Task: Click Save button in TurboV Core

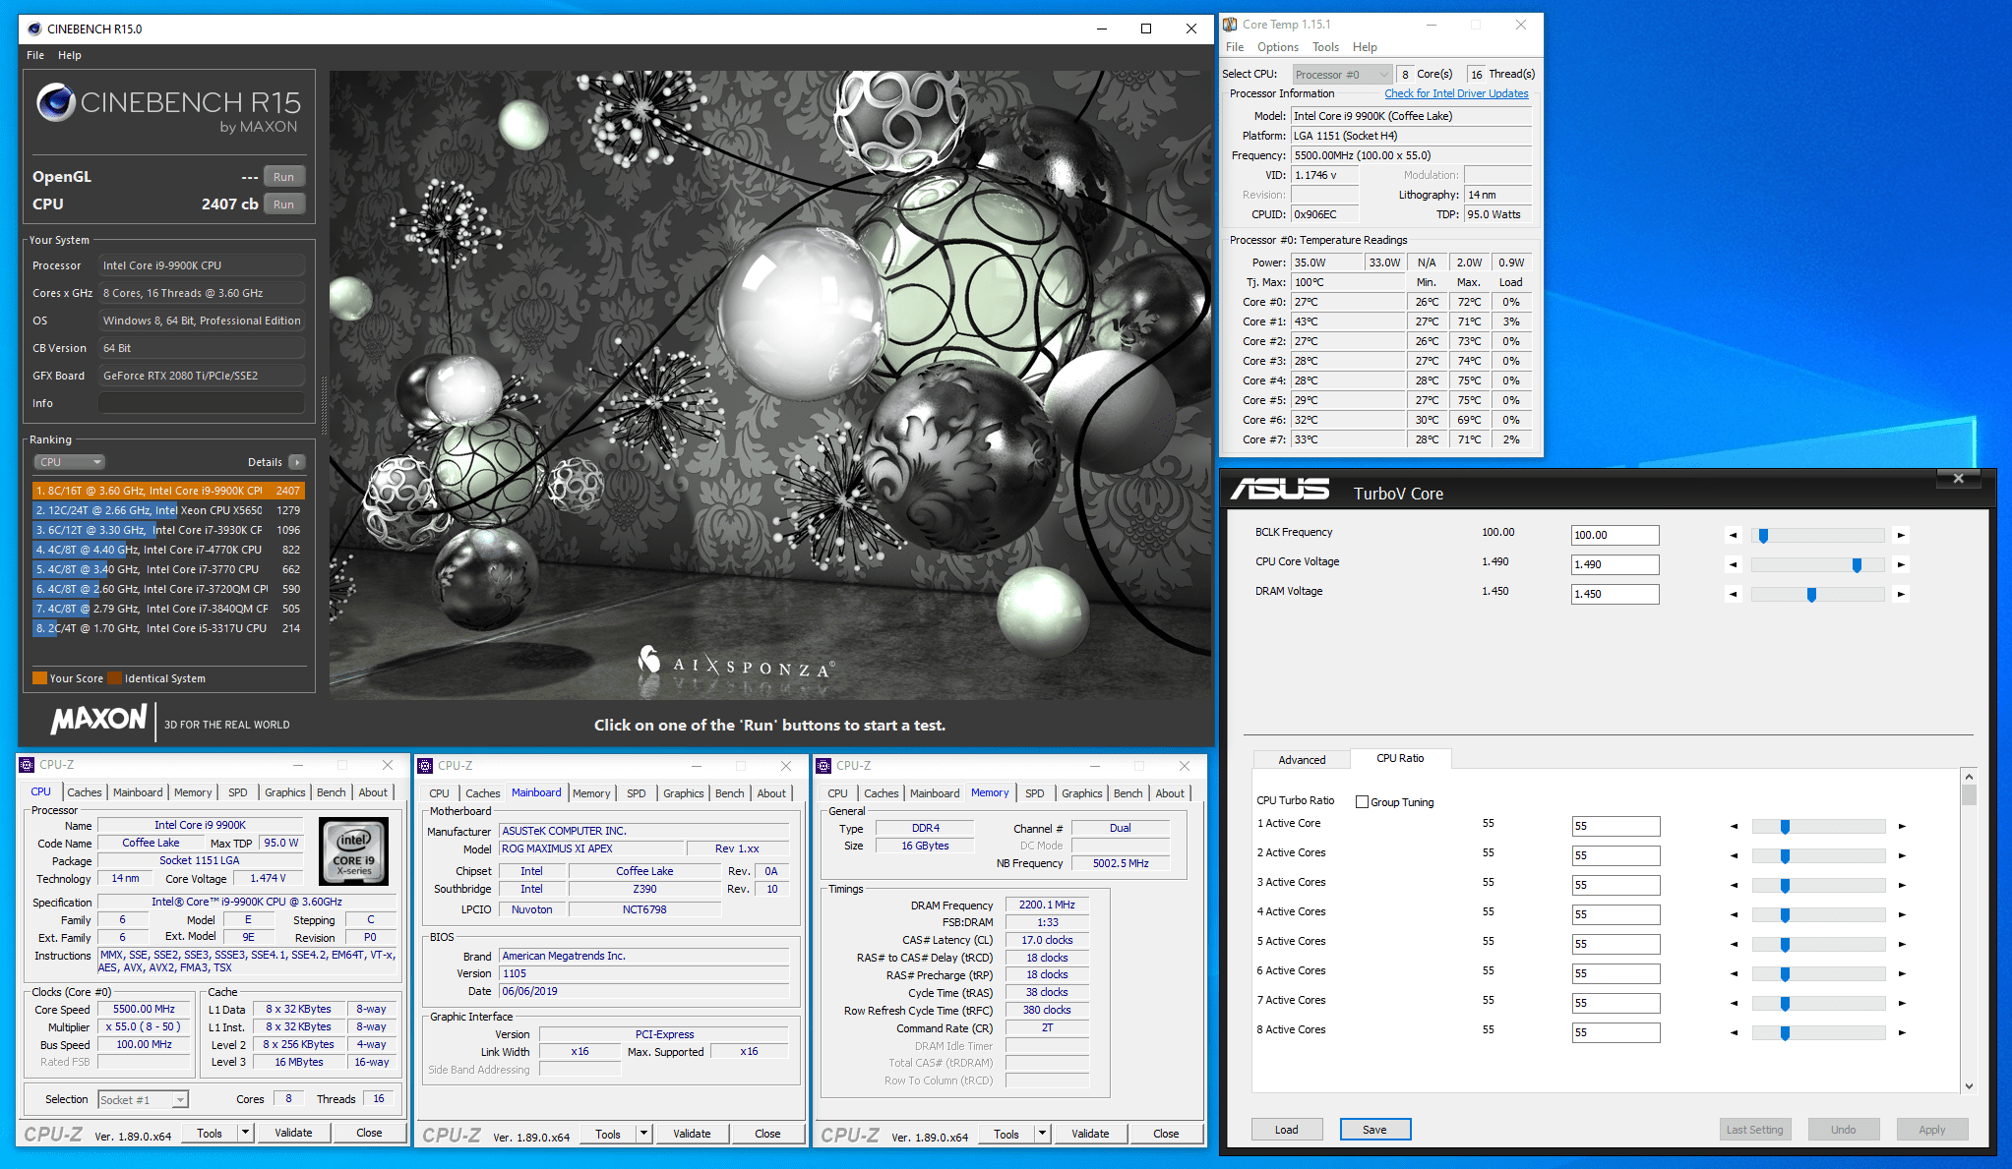Action: 1375,1130
